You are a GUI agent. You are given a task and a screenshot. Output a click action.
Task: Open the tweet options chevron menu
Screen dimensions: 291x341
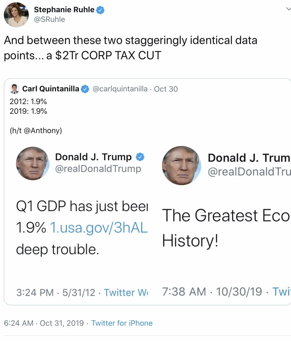[x=288, y=9]
